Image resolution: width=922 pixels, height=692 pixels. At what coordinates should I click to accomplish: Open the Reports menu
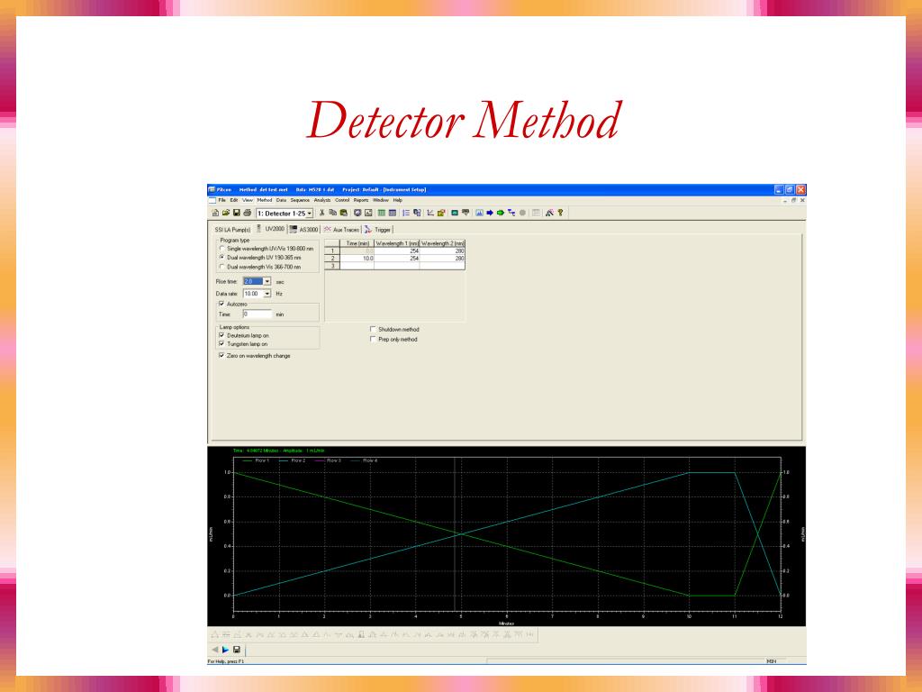361,200
